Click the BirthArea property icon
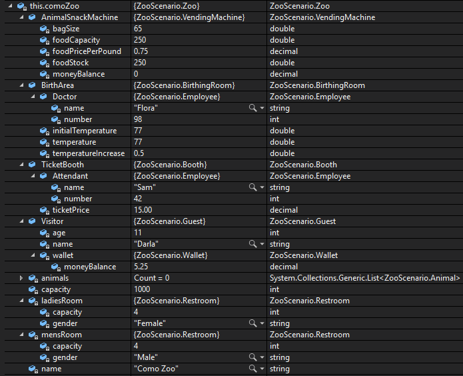 (x=32, y=85)
